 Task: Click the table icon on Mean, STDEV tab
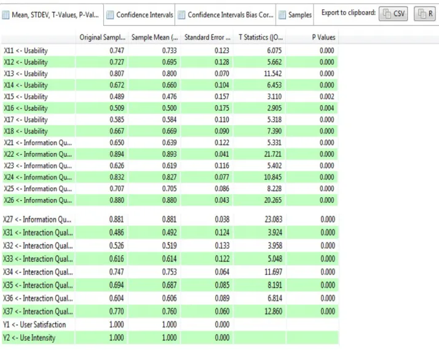tap(6, 15)
